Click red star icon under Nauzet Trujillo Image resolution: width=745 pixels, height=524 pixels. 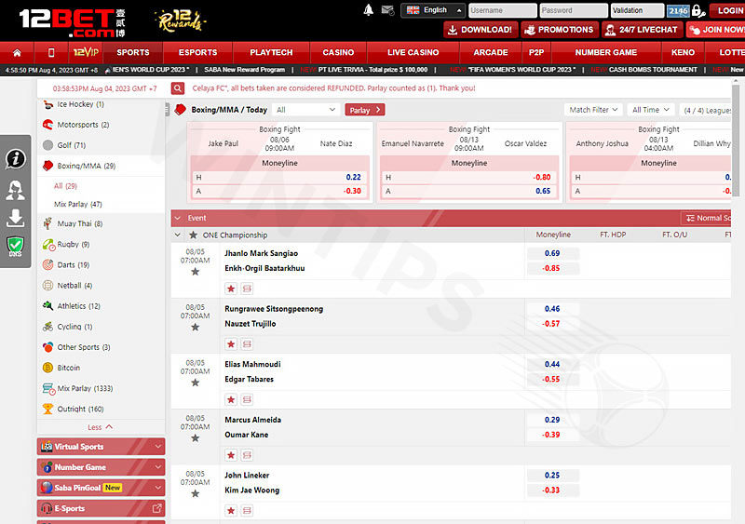click(231, 344)
